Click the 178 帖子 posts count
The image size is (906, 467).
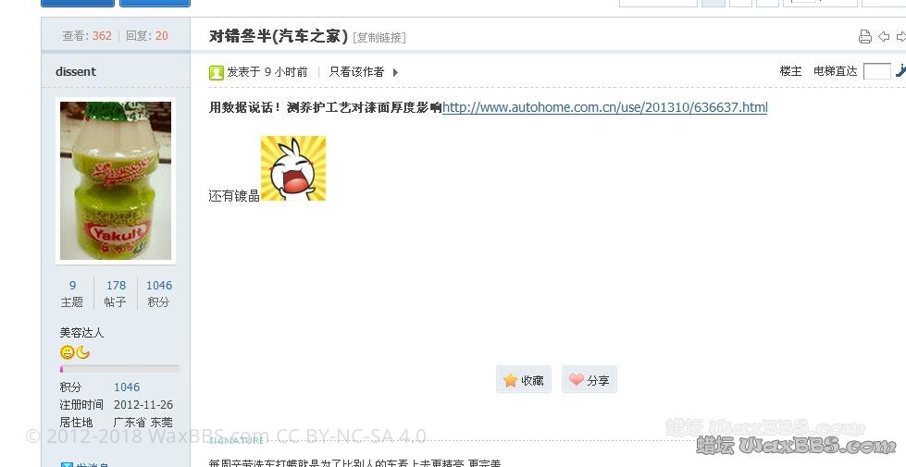[x=116, y=293]
